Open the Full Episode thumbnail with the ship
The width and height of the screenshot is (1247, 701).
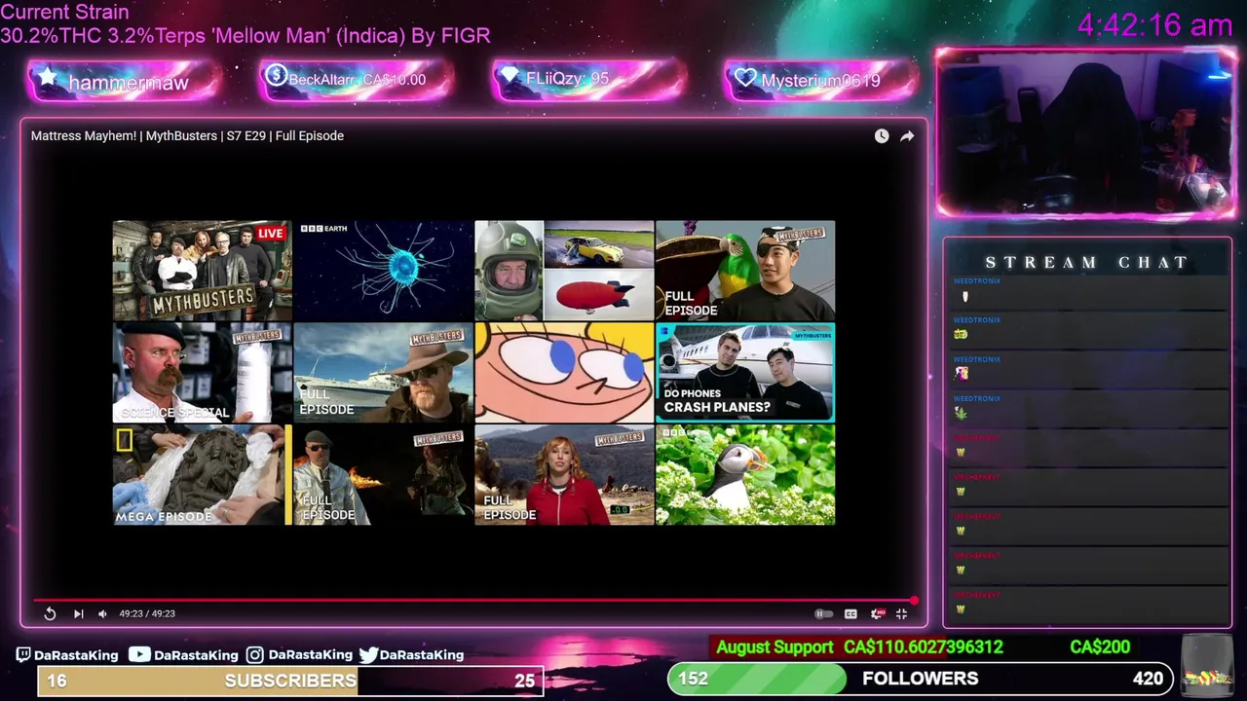pyautogui.click(x=383, y=373)
